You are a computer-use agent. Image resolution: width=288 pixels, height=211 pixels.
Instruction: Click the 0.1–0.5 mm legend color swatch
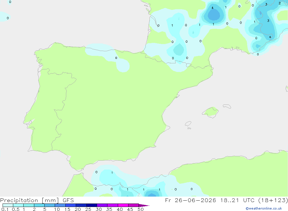pyautogui.click(x=8, y=205)
